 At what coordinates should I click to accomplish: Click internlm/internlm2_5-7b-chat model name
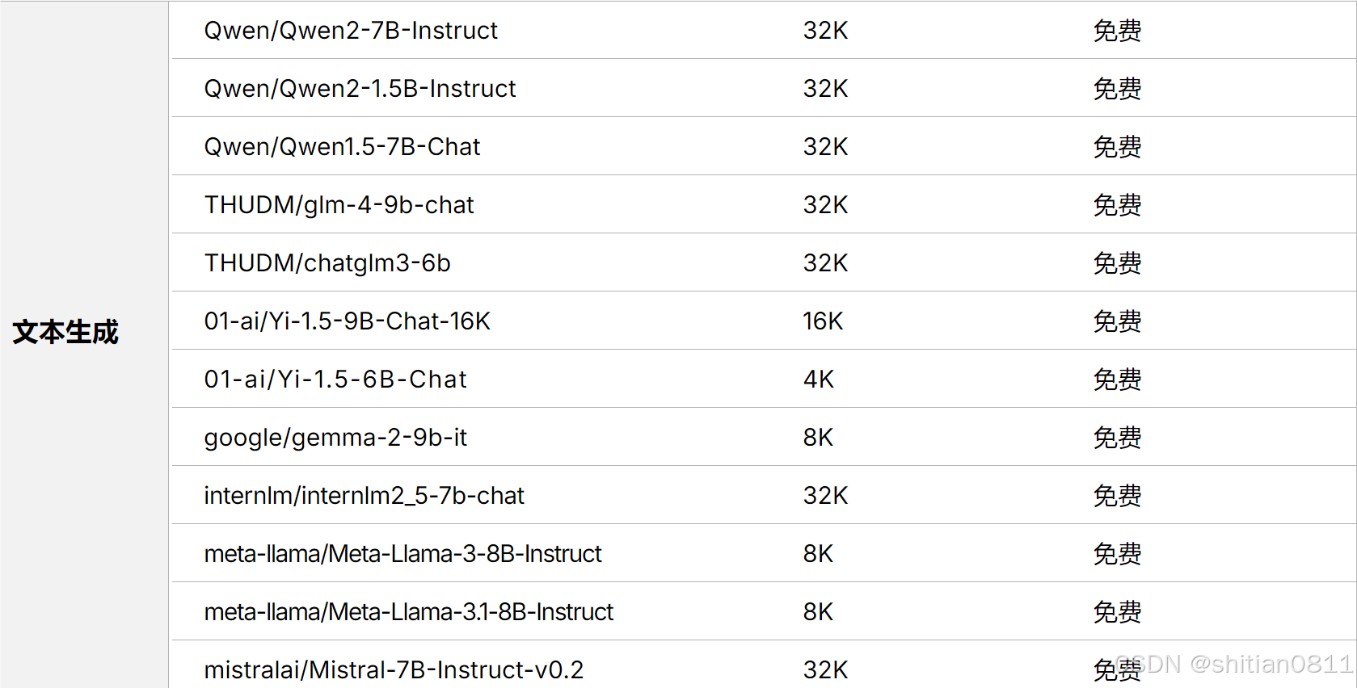(x=364, y=496)
